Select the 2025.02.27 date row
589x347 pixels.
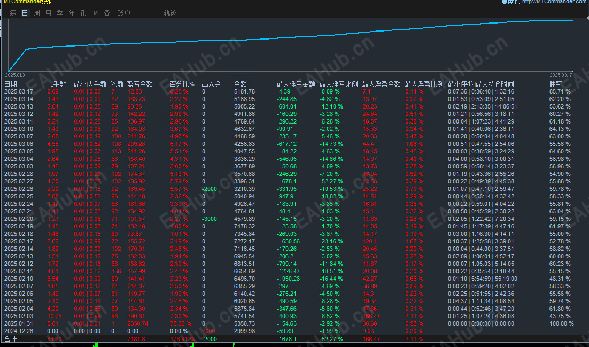click(18, 181)
